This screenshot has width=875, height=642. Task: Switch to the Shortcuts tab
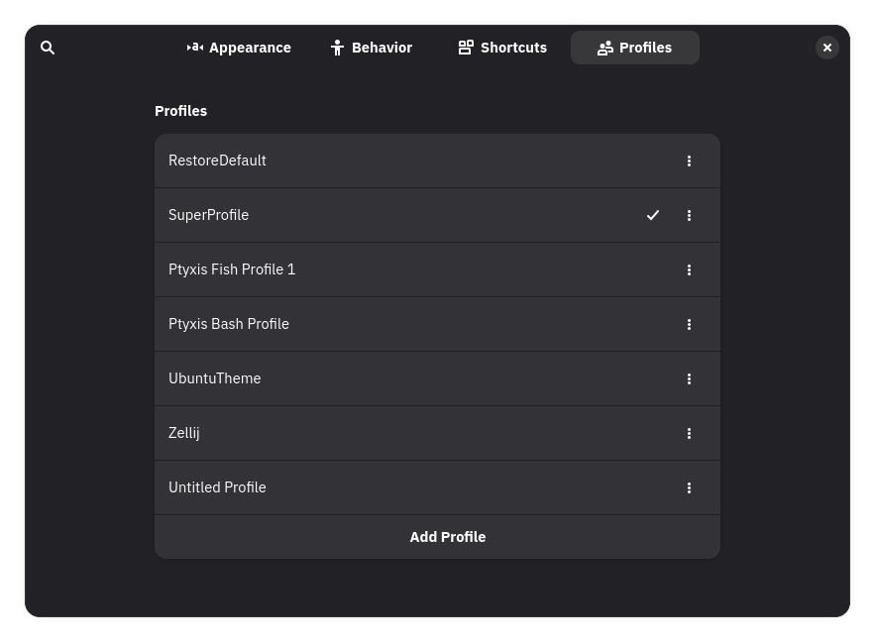[501, 47]
